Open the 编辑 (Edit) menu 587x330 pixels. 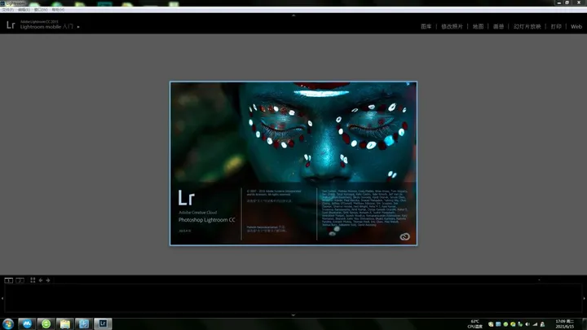pos(24,10)
